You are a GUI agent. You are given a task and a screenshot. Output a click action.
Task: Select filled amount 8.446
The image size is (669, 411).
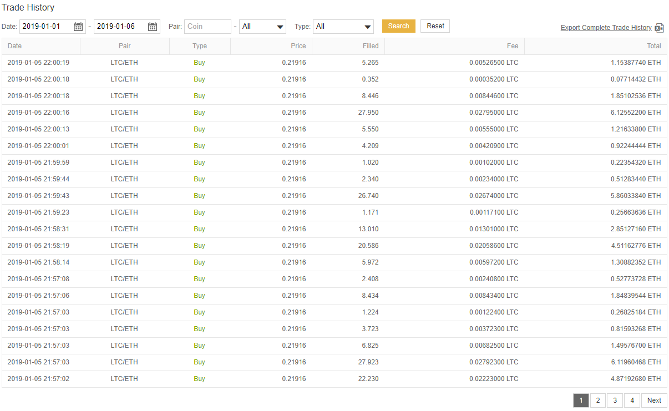(x=370, y=96)
